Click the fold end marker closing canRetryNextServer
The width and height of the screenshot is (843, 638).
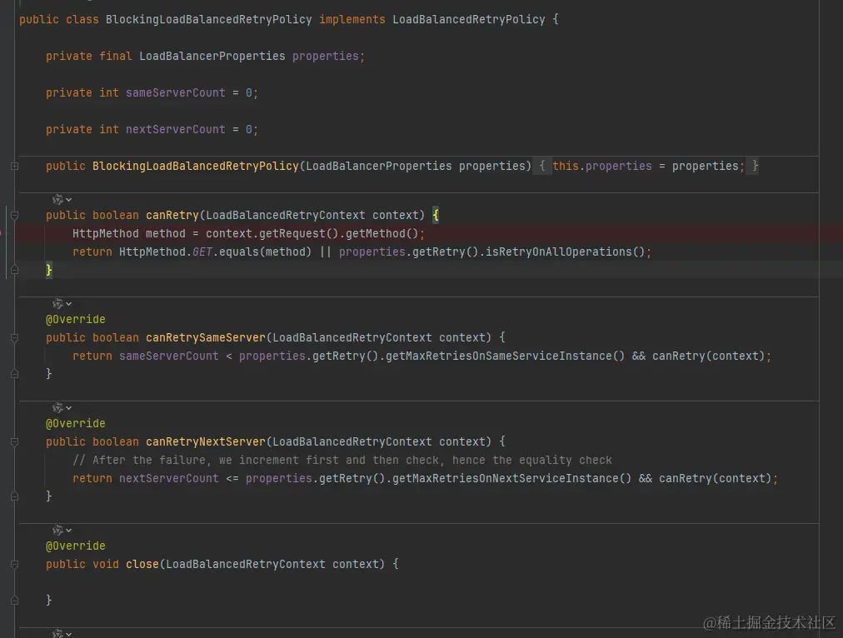(x=15, y=496)
